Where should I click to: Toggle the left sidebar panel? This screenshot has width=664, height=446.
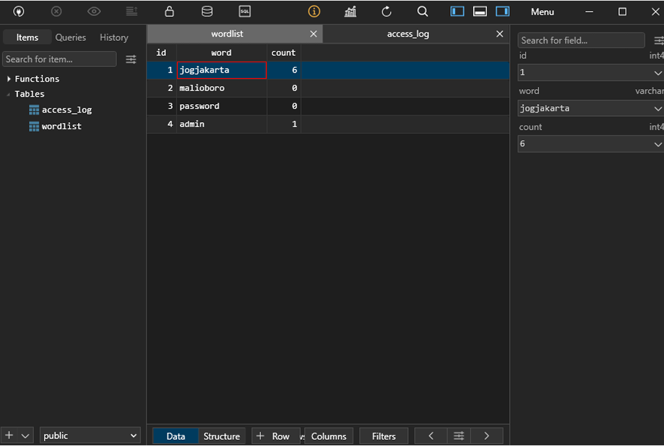(457, 12)
